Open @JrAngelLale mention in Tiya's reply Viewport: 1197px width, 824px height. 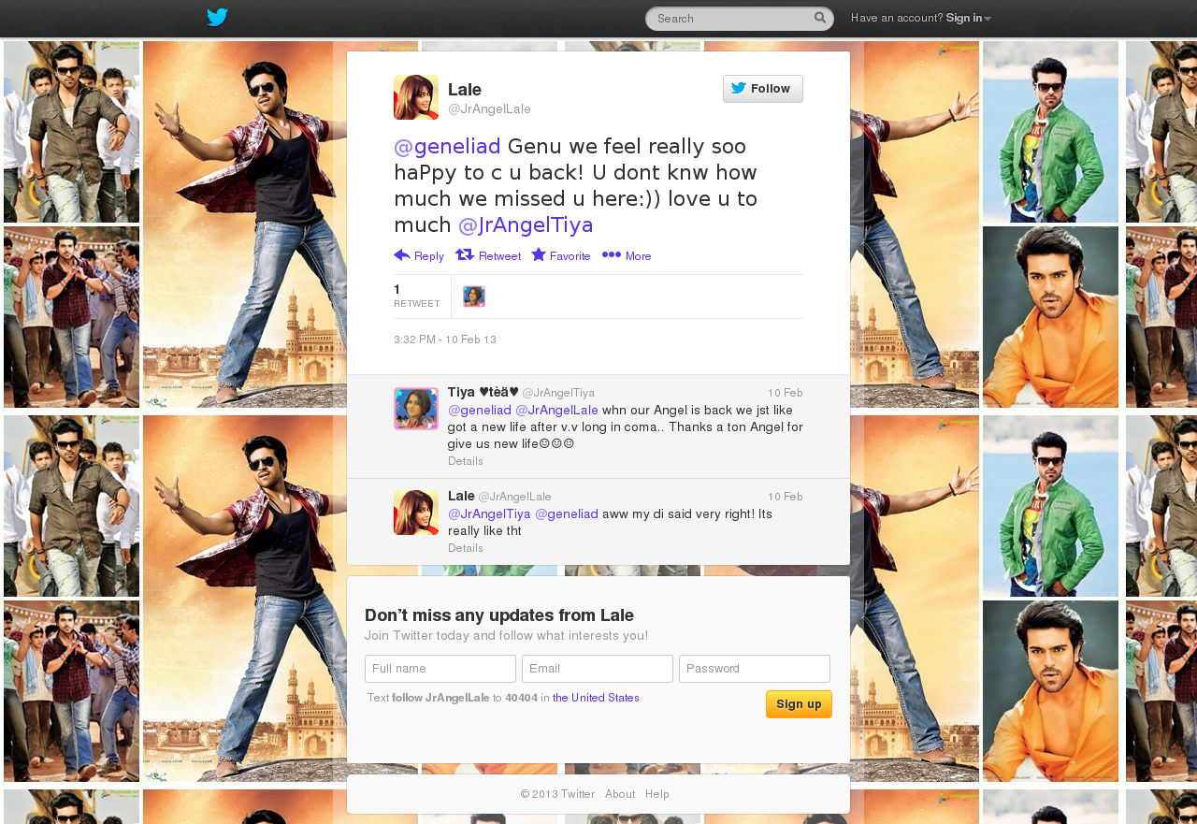point(556,410)
